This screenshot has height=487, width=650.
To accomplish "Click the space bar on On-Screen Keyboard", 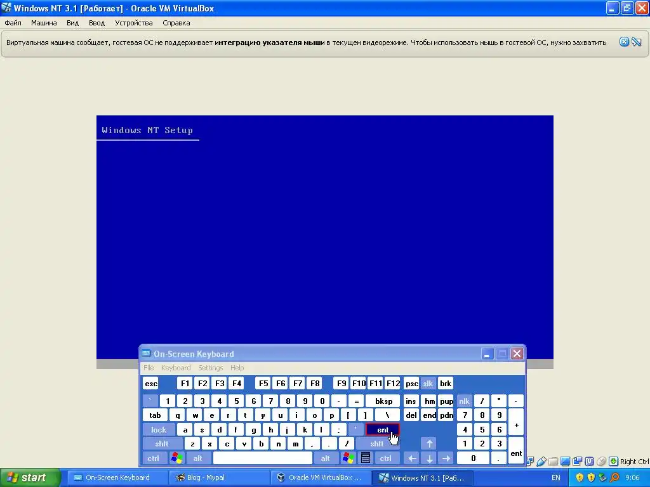I will (x=262, y=458).
